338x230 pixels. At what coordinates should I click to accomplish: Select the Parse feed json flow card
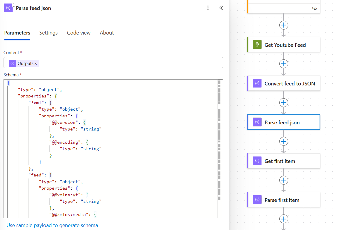[283, 122]
